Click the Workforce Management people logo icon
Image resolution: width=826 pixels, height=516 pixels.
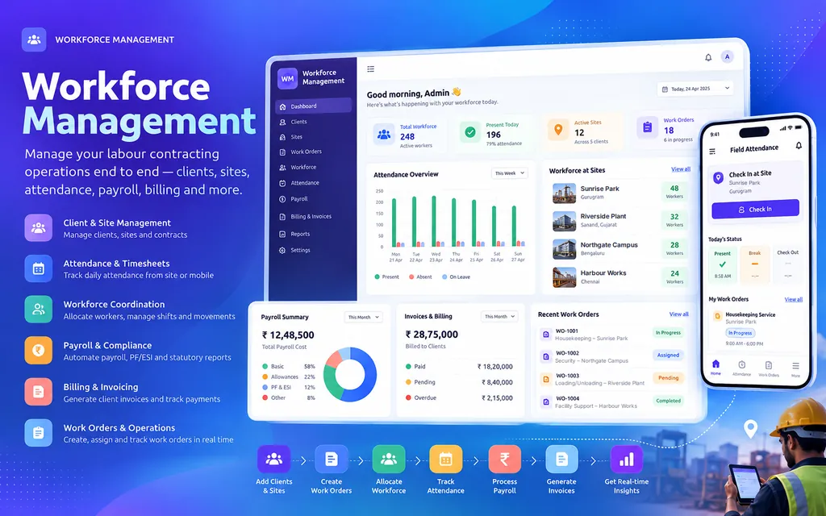pyautogui.click(x=34, y=40)
